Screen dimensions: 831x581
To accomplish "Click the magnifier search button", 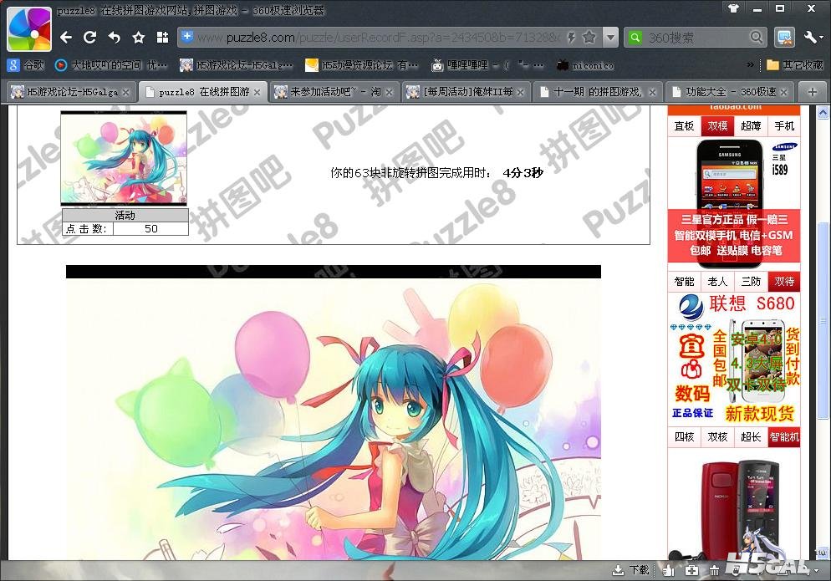I will 757,37.
